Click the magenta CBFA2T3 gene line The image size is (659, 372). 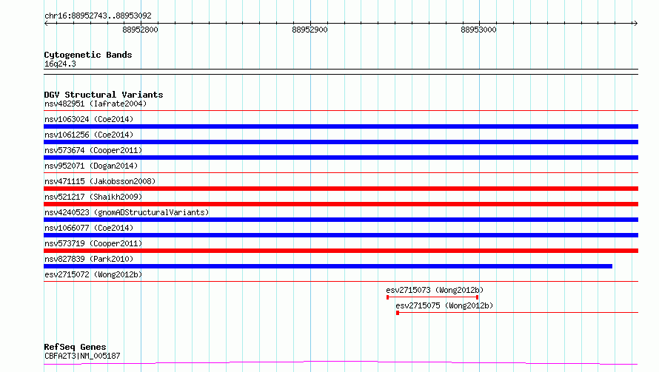click(x=341, y=363)
